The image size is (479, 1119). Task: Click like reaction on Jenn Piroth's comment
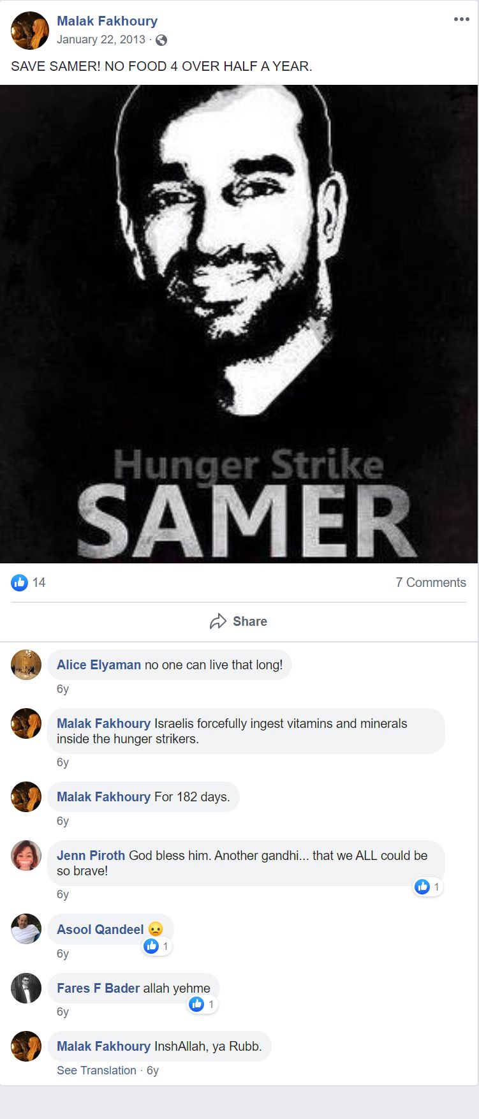422,887
